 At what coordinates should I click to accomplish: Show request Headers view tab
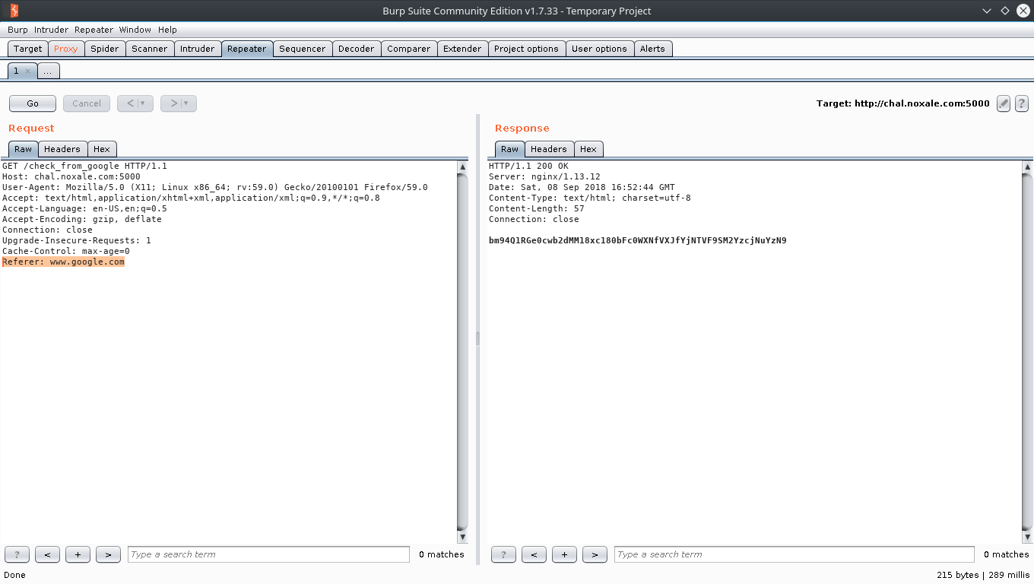[62, 149]
